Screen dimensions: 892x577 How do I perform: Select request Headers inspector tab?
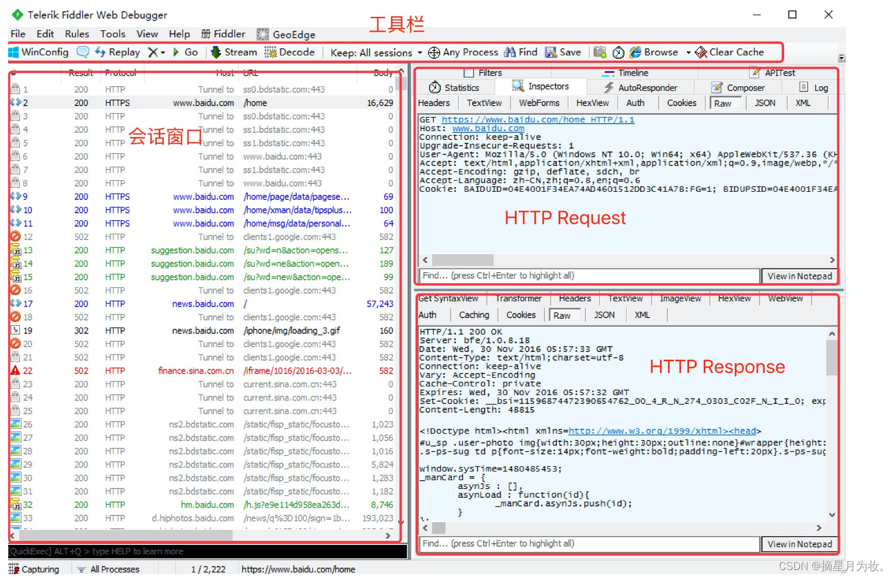[x=434, y=103]
